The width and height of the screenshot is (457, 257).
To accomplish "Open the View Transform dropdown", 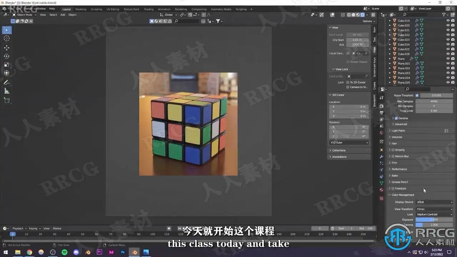I will [x=435, y=209].
